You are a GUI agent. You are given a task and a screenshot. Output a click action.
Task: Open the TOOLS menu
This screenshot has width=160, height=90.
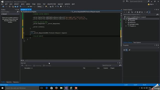(x=39, y=4)
